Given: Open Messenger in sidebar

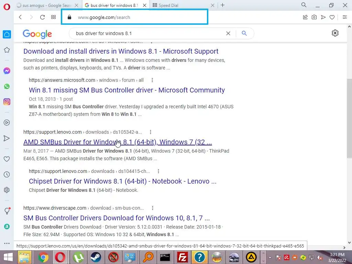Looking at the screenshot, I should [7, 71].
